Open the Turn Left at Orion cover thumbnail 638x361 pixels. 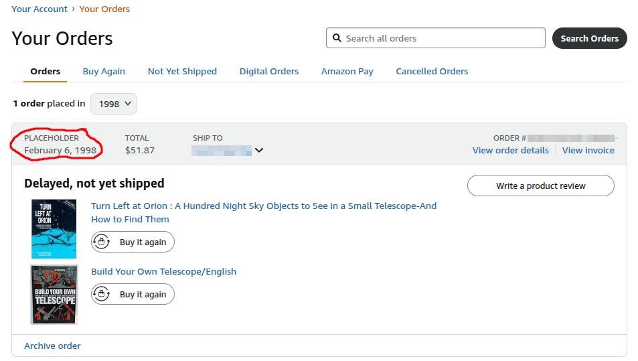coord(54,228)
